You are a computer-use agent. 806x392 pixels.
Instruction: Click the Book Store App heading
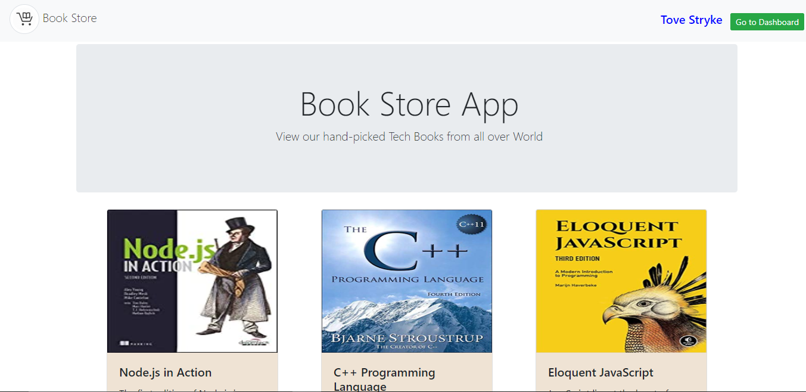point(409,104)
